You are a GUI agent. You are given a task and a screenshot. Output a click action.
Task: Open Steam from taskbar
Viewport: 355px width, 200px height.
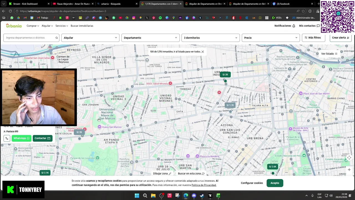tap(202, 196)
